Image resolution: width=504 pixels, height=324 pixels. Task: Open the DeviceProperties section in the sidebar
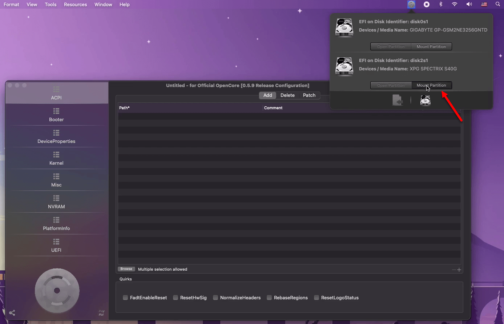(x=56, y=136)
